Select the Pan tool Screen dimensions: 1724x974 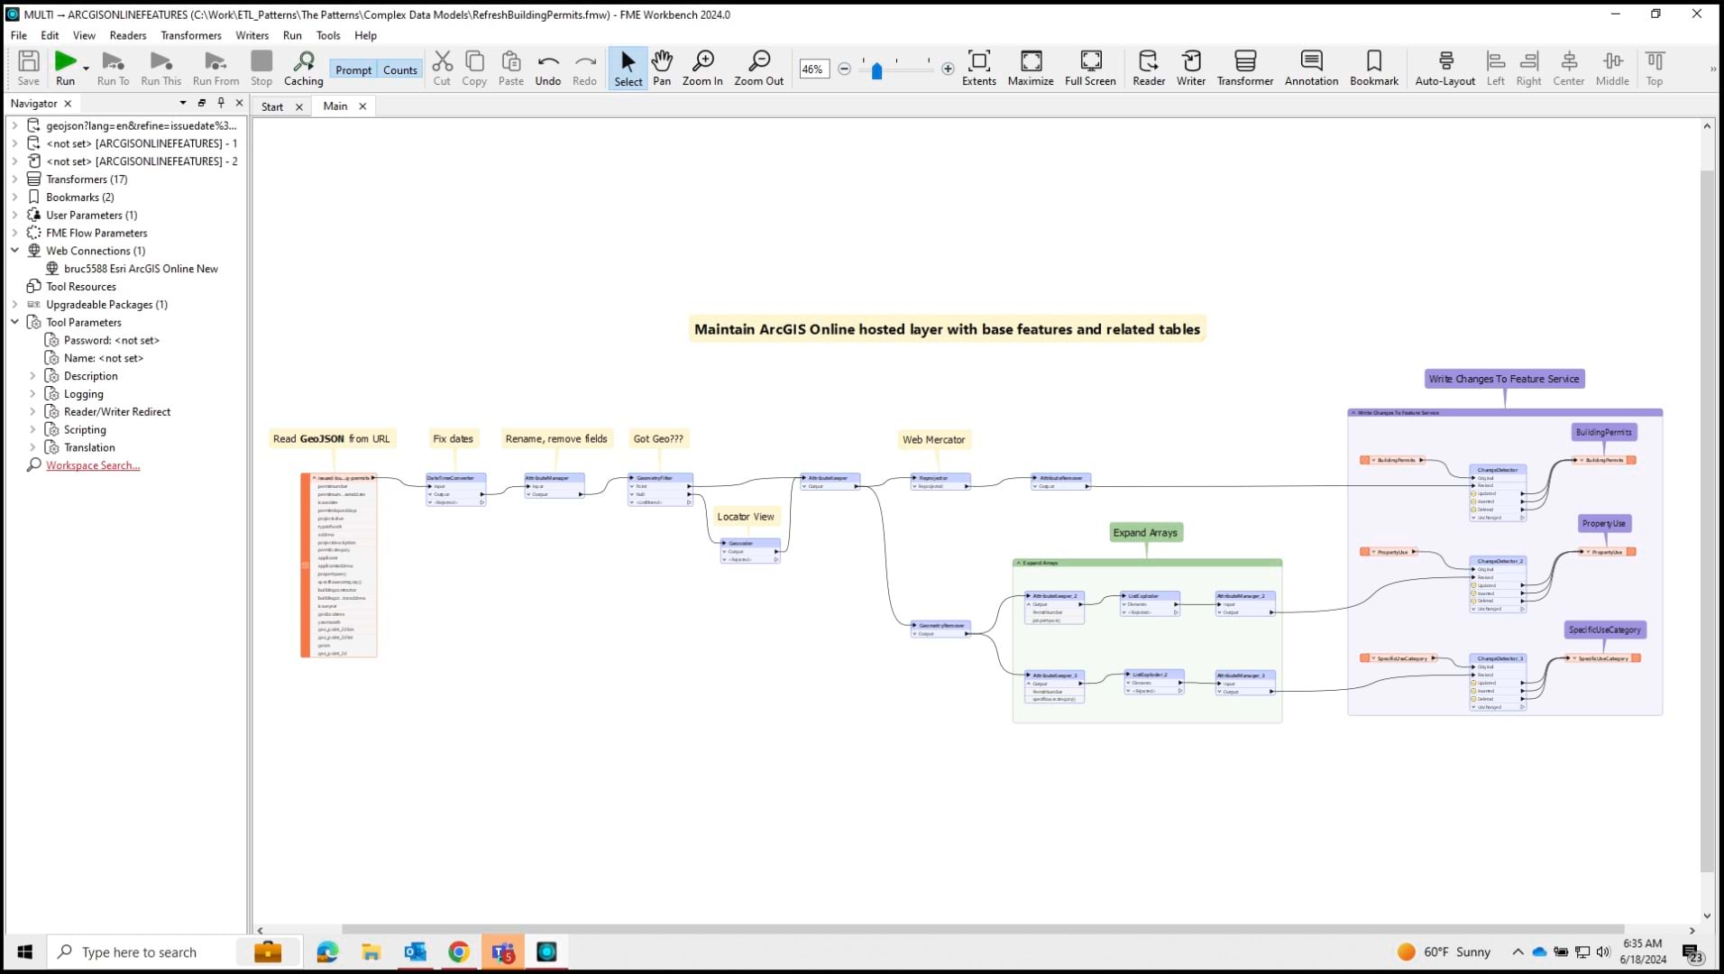(662, 68)
